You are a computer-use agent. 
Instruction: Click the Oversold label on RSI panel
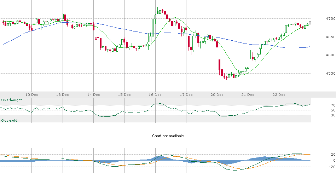[9, 121]
